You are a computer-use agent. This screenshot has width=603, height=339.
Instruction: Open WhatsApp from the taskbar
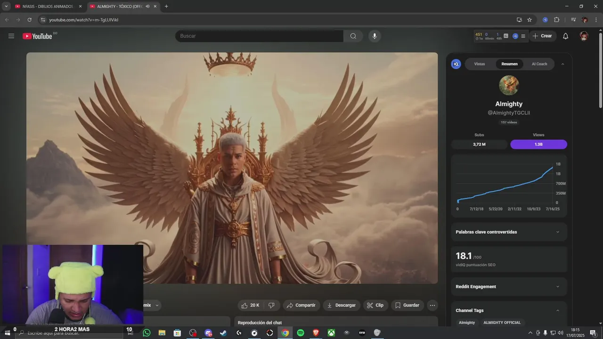point(147,333)
